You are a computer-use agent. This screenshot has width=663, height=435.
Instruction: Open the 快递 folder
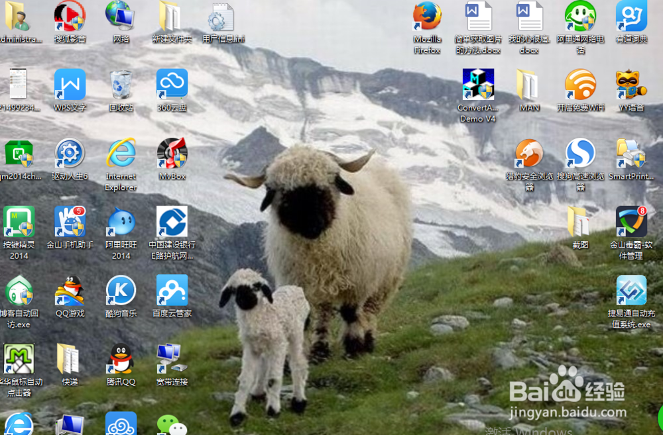click(68, 359)
